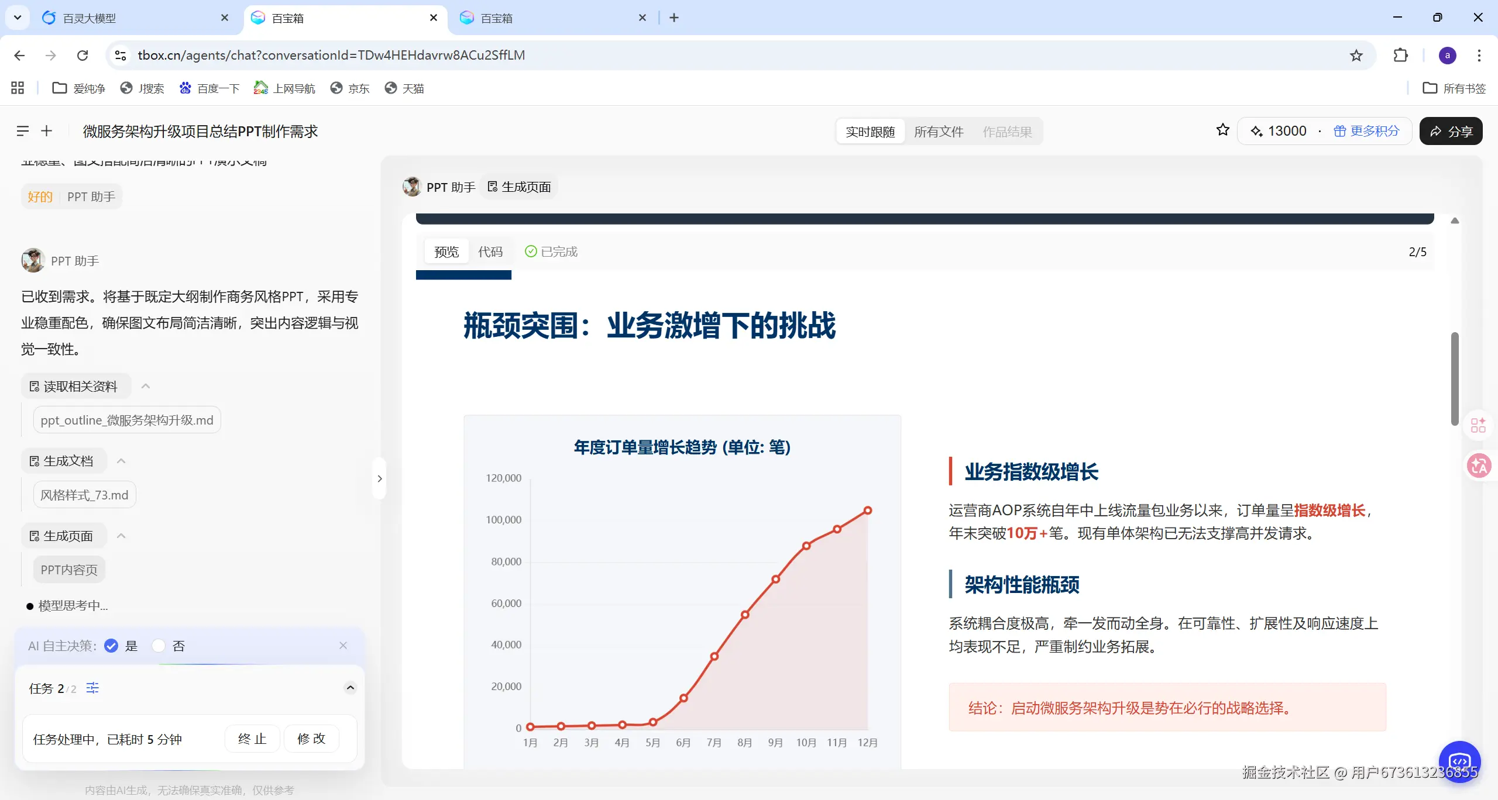Switch to the 代码 tab
The image size is (1498, 800).
(490, 251)
